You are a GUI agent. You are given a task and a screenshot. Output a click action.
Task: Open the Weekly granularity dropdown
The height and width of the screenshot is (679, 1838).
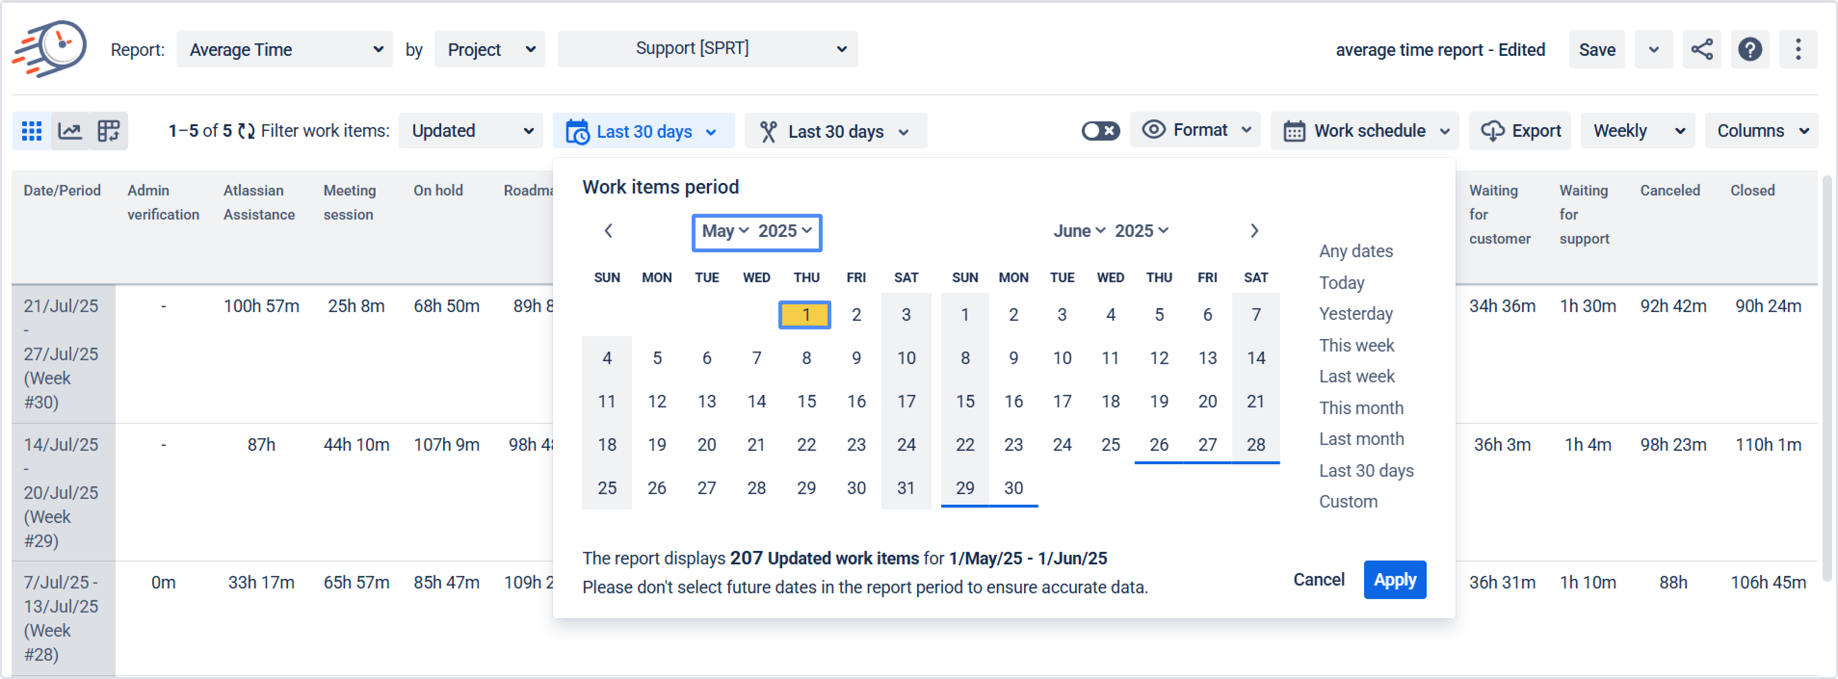tap(1638, 131)
